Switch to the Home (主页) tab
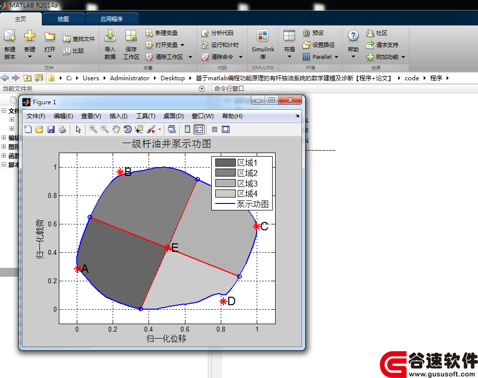The image size is (478, 378). point(20,19)
